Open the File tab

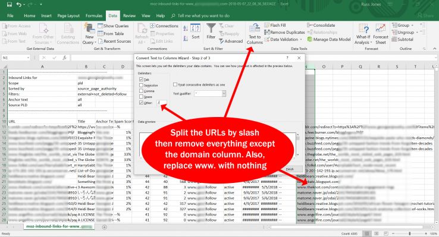coord(10,15)
